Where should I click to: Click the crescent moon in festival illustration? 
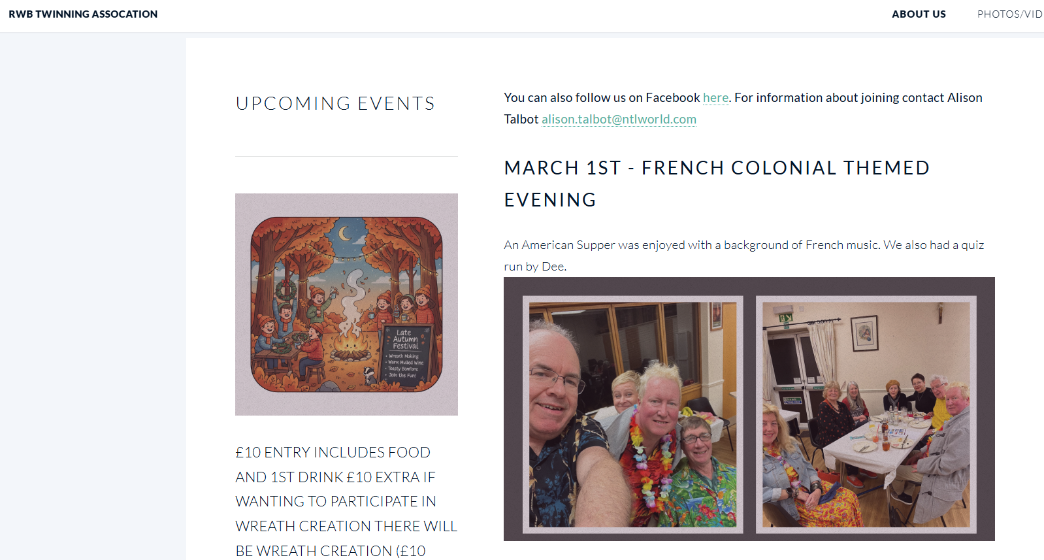344,233
